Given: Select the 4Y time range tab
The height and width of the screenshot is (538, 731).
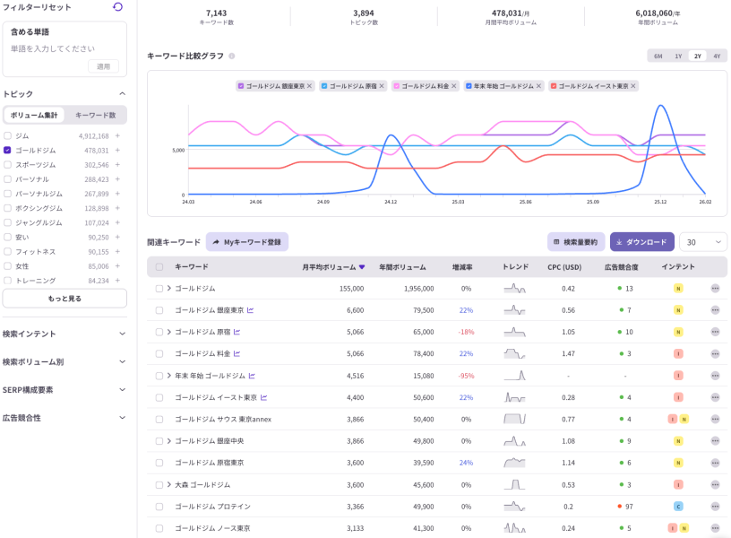Looking at the screenshot, I should 717,56.
